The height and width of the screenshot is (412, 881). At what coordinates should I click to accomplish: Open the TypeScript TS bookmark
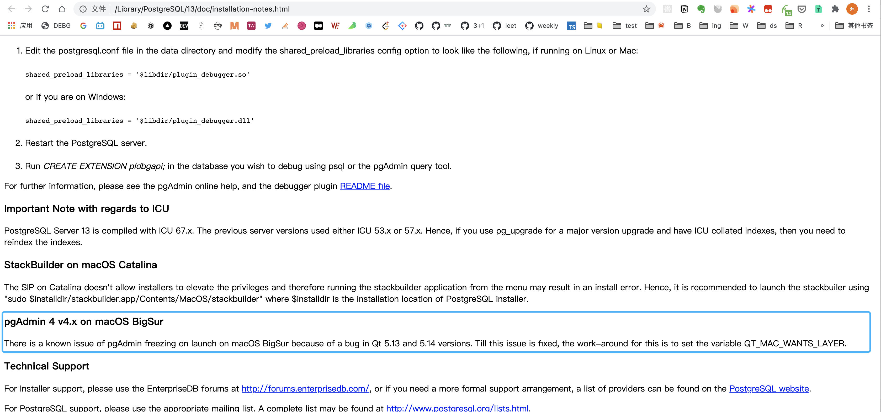tap(571, 26)
